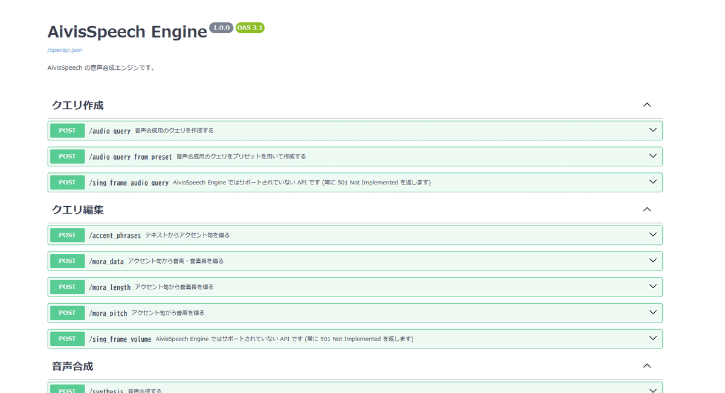725x393 pixels.
Task: Collapse the クエリ作成 section
Action: [647, 104]
